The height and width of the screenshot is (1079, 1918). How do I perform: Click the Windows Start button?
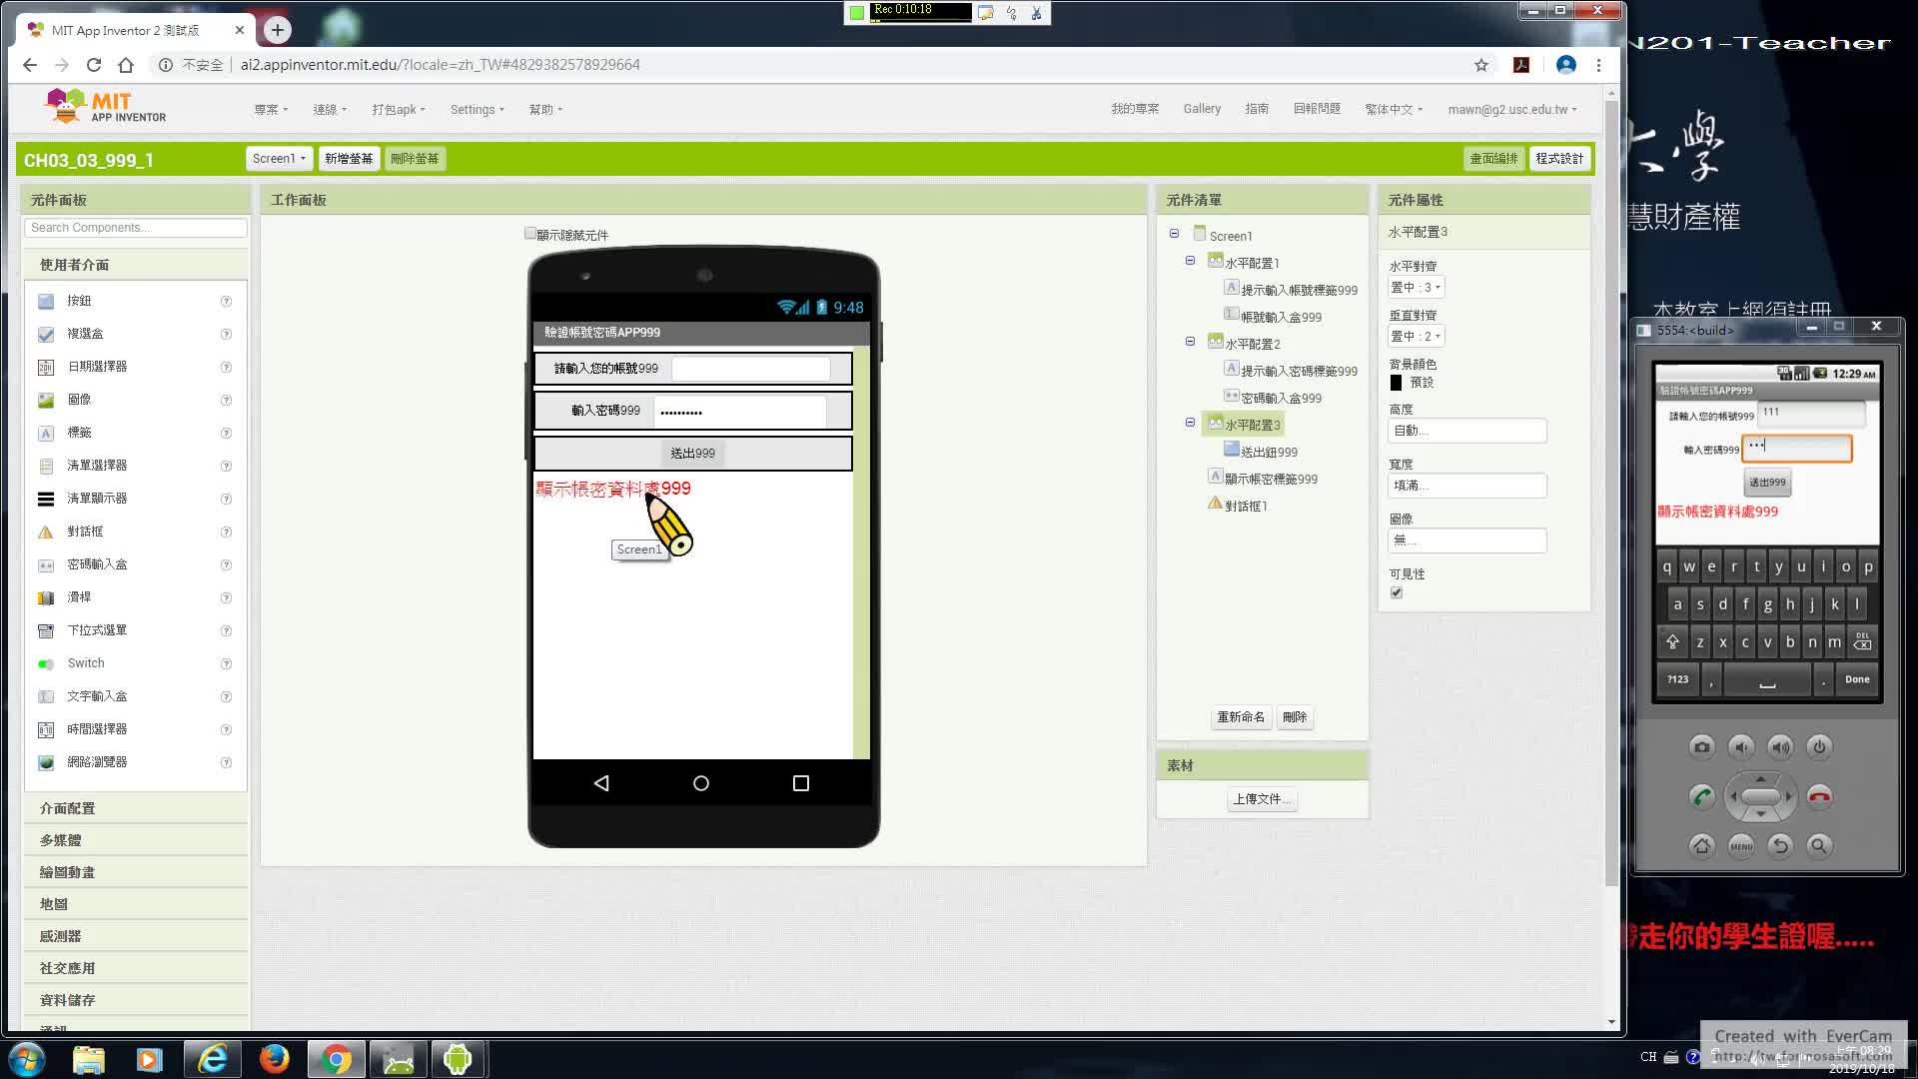point(27,1059)
